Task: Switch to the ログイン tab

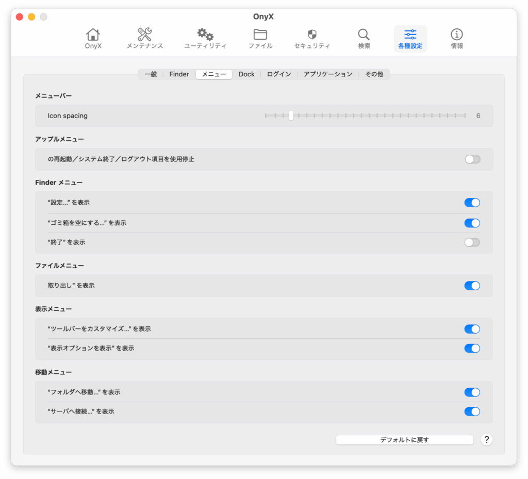Action: click(279, 74)
